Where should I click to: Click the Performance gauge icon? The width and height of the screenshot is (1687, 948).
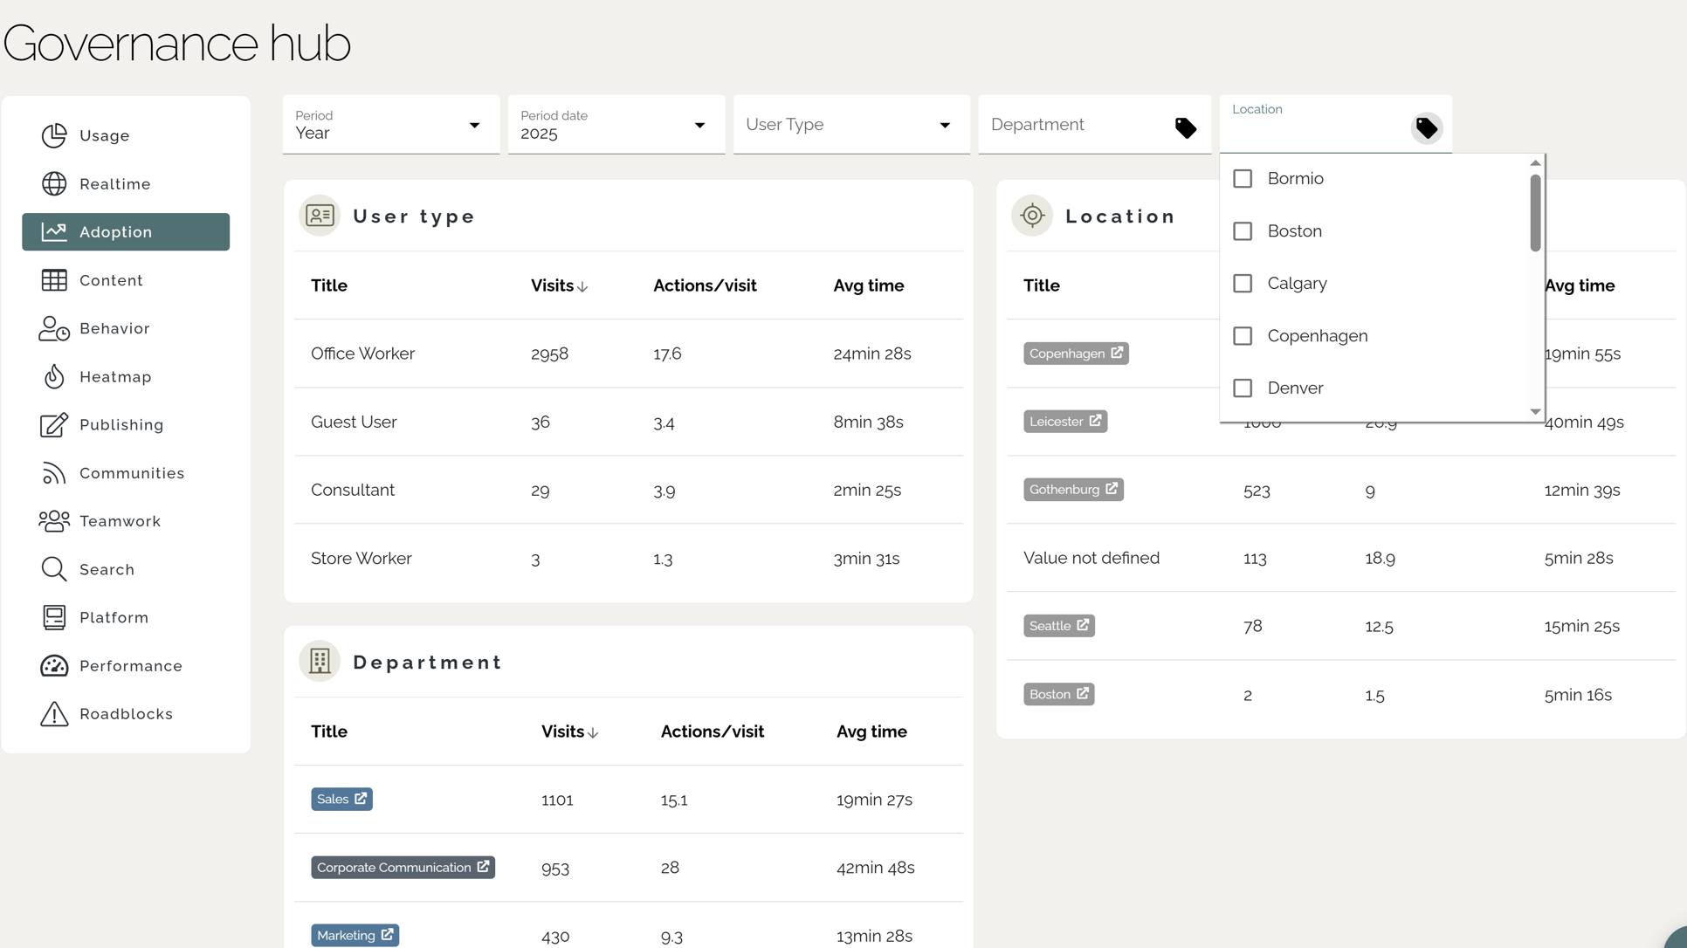[54, 665]
